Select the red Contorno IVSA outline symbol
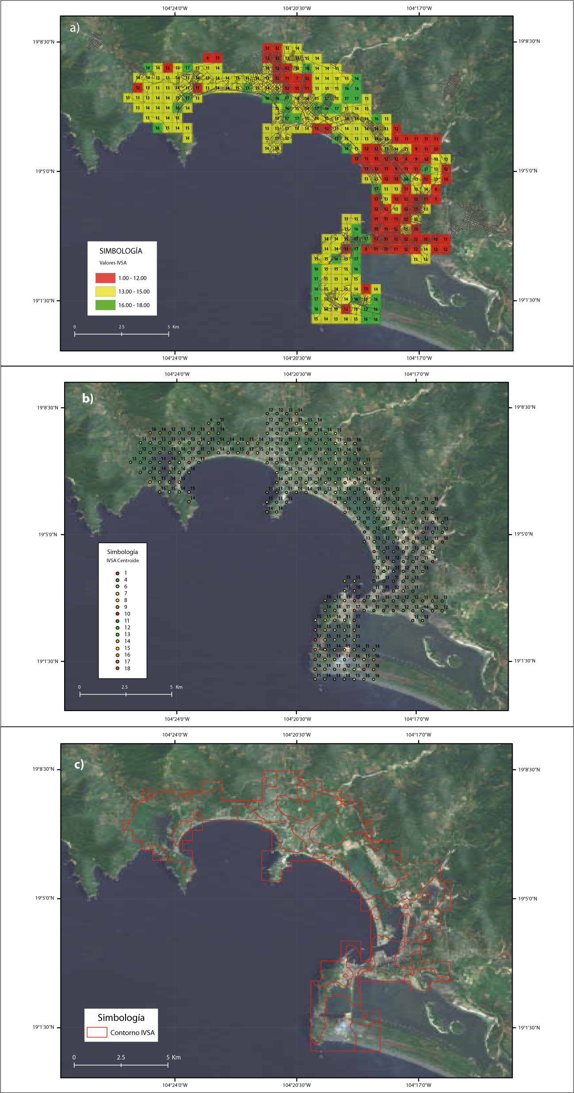Image resolution: width=574 pixels, height=1093 pixels. coord(97,1032)
